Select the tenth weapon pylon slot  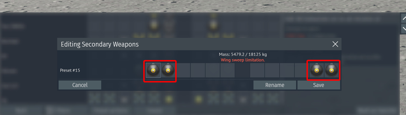tap(287, 70)
